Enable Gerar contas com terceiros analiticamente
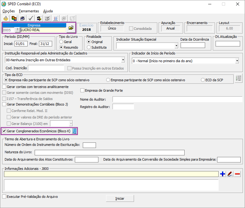The image size is (245, 208). click(x=36, y=87)
